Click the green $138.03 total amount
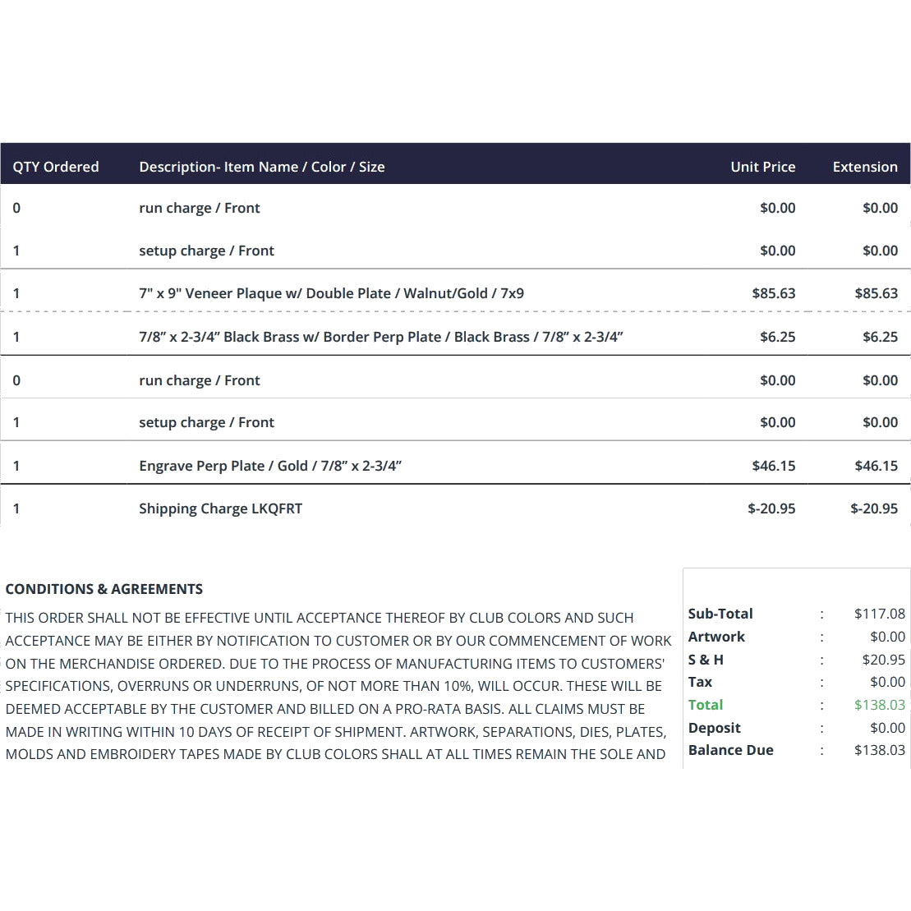 tap(879, 705)
